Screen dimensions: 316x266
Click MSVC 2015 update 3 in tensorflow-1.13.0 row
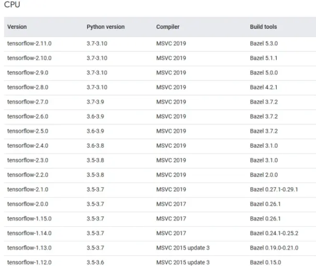point(183,248)
